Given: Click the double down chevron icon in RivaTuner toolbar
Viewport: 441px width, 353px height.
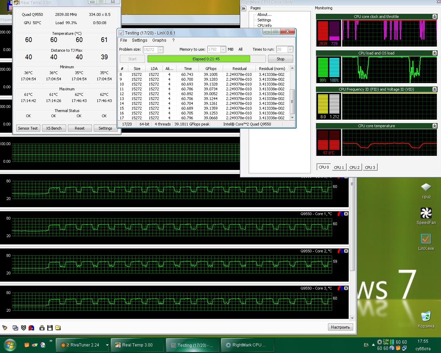Looking at the screenshot, I should coord(23,327).
